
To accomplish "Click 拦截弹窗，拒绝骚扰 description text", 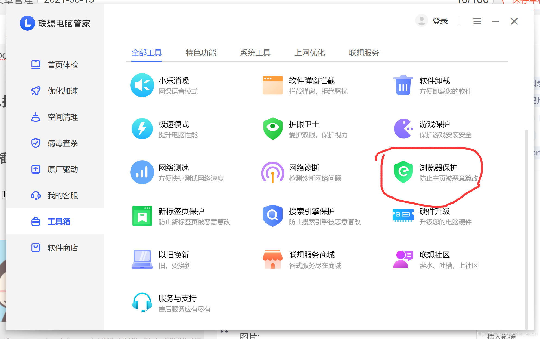I will [318, 91].
